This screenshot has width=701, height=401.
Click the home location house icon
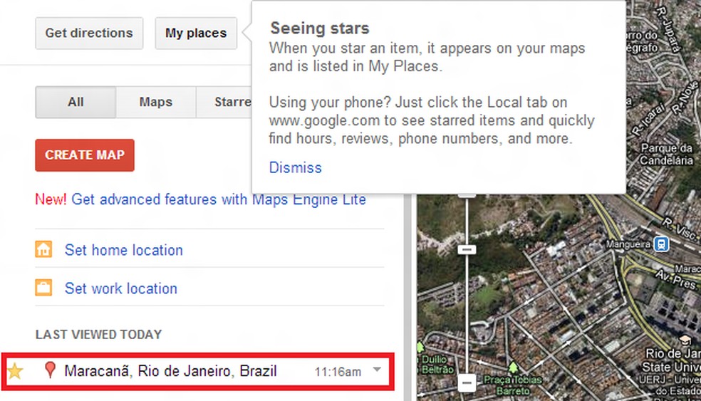pos(43,250)
